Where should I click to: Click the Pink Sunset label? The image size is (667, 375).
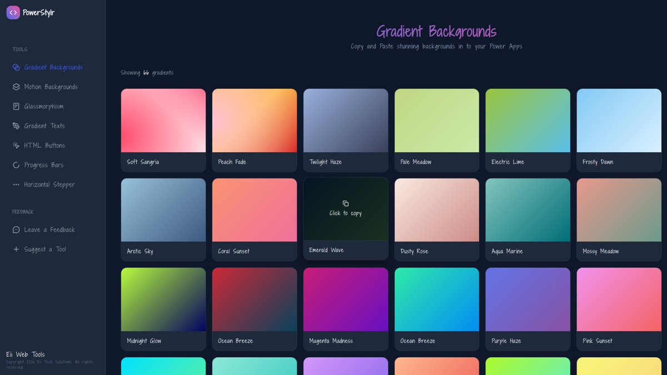point(597,341)
